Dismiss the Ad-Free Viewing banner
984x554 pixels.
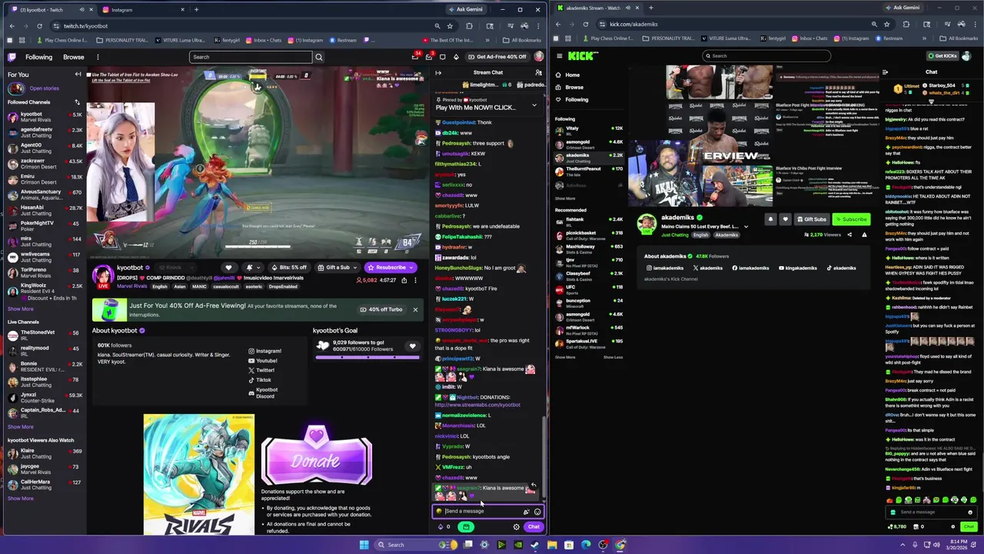pos(415,309)
